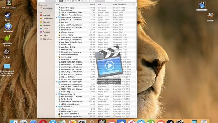The height and width of the screenshot is (123, 218).
Task: Select HL2 and BMS.dmg file
Action: coord(95,77)
